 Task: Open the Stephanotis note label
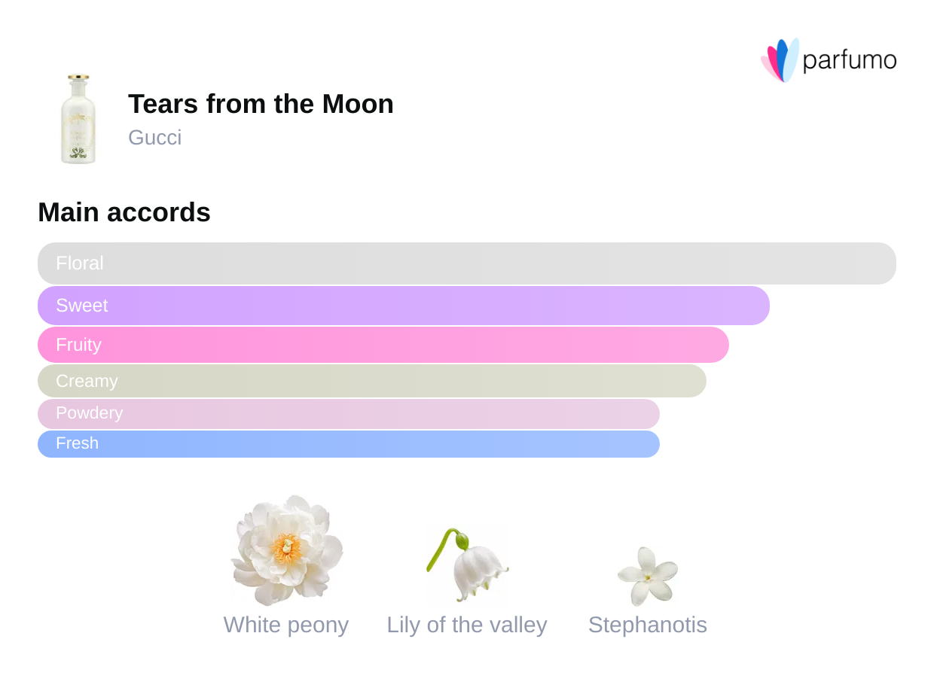pyautogui.click(x=648, y=625)
